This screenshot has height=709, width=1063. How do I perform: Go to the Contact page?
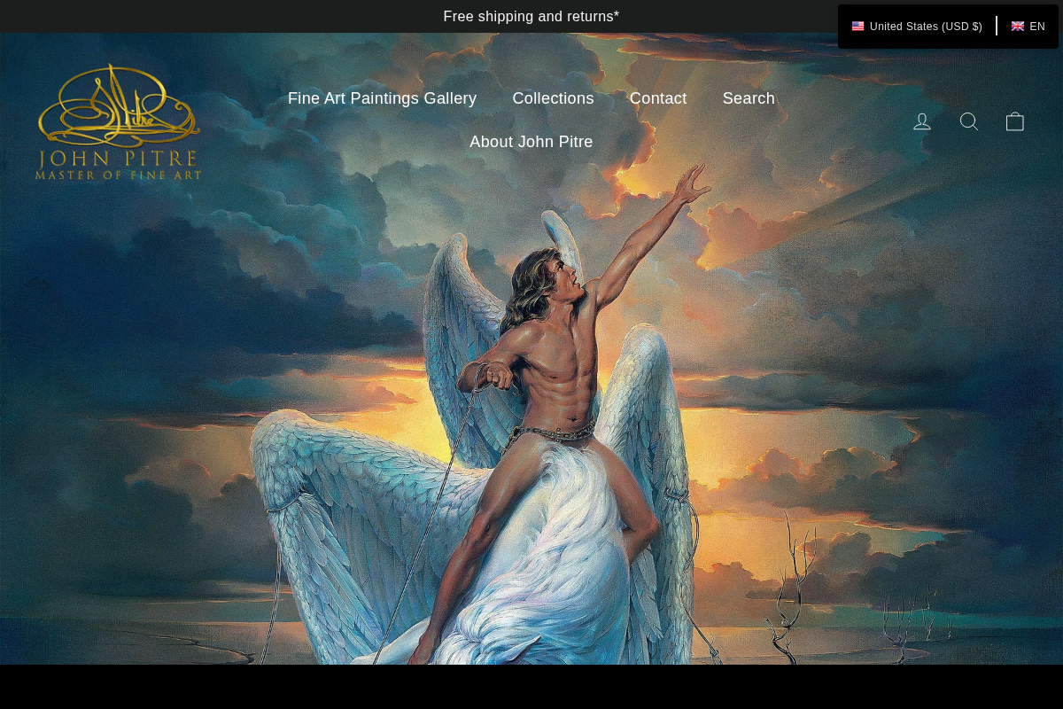click(x=658, y=98)
